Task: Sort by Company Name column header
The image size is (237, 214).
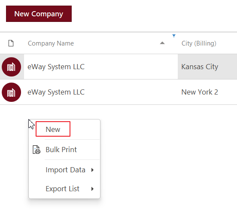Action: 51,43
